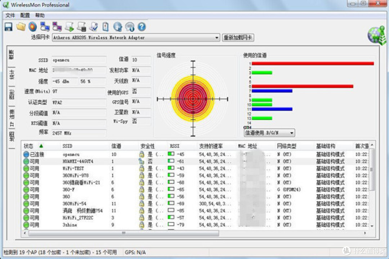
Task: Click the green globe logo at top right
Action: (377, 36)
